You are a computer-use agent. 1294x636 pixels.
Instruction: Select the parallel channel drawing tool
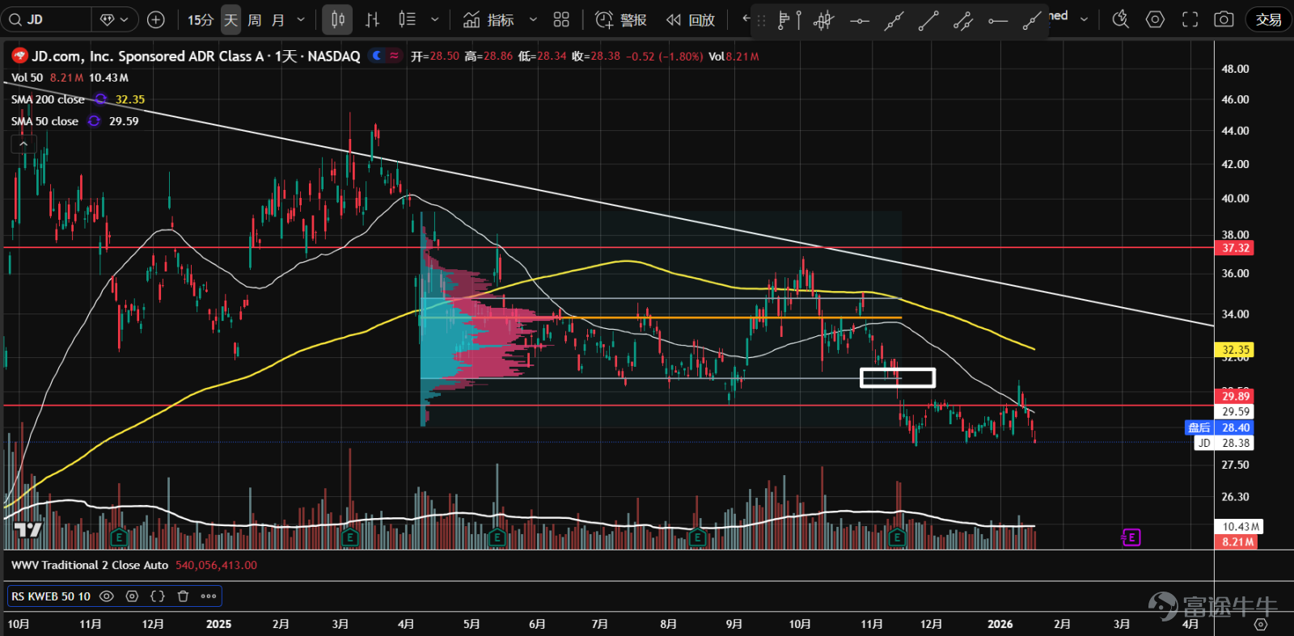(x=963, y=20)
